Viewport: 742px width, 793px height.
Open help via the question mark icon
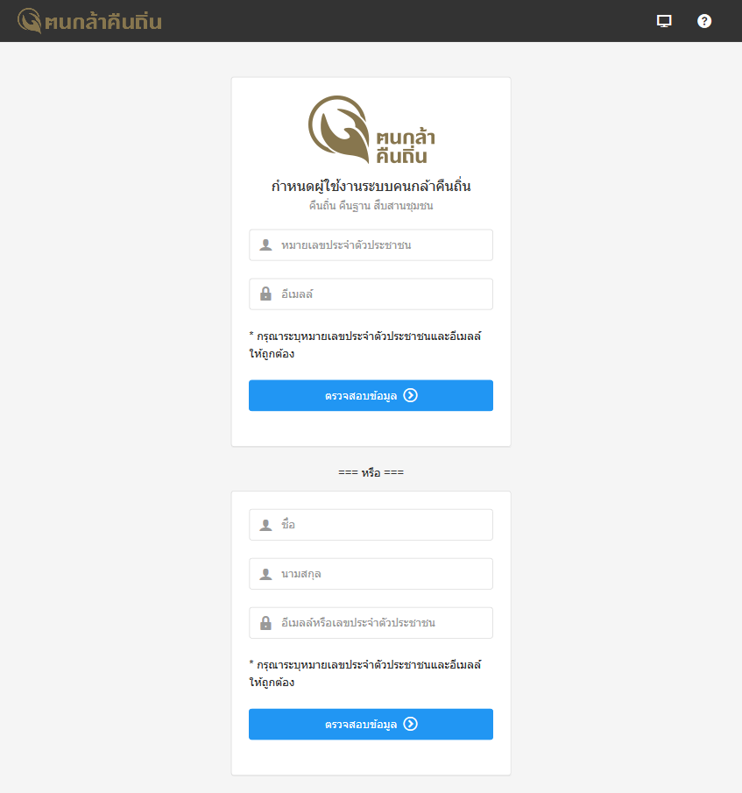(x=704, y=21)
